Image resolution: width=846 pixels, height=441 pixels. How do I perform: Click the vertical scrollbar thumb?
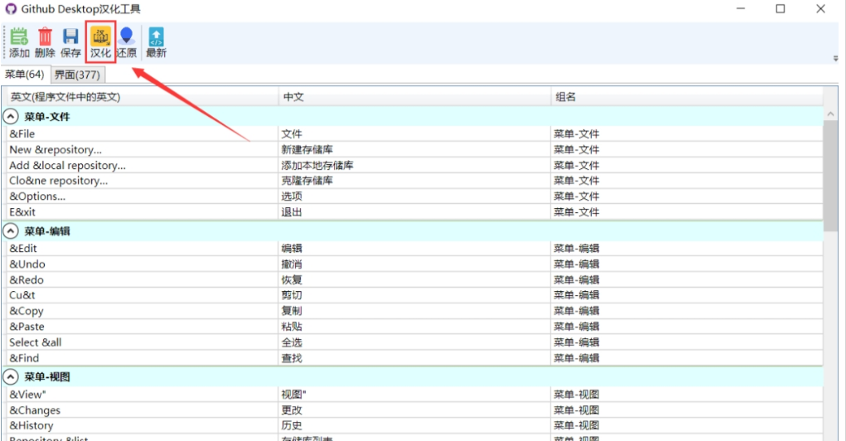pos(830,176)
